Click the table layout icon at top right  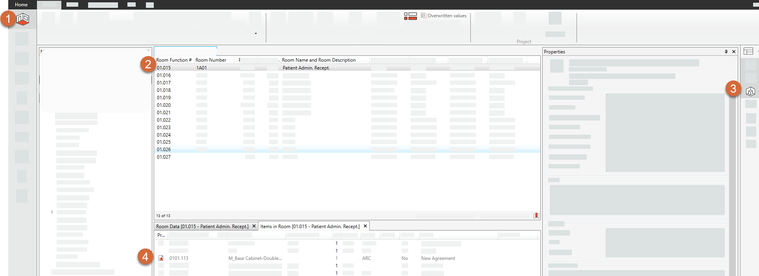[748, 51]
